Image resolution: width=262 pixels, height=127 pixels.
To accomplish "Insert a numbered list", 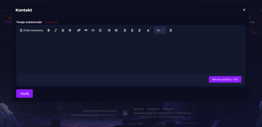I will click(x=116, y=30).
